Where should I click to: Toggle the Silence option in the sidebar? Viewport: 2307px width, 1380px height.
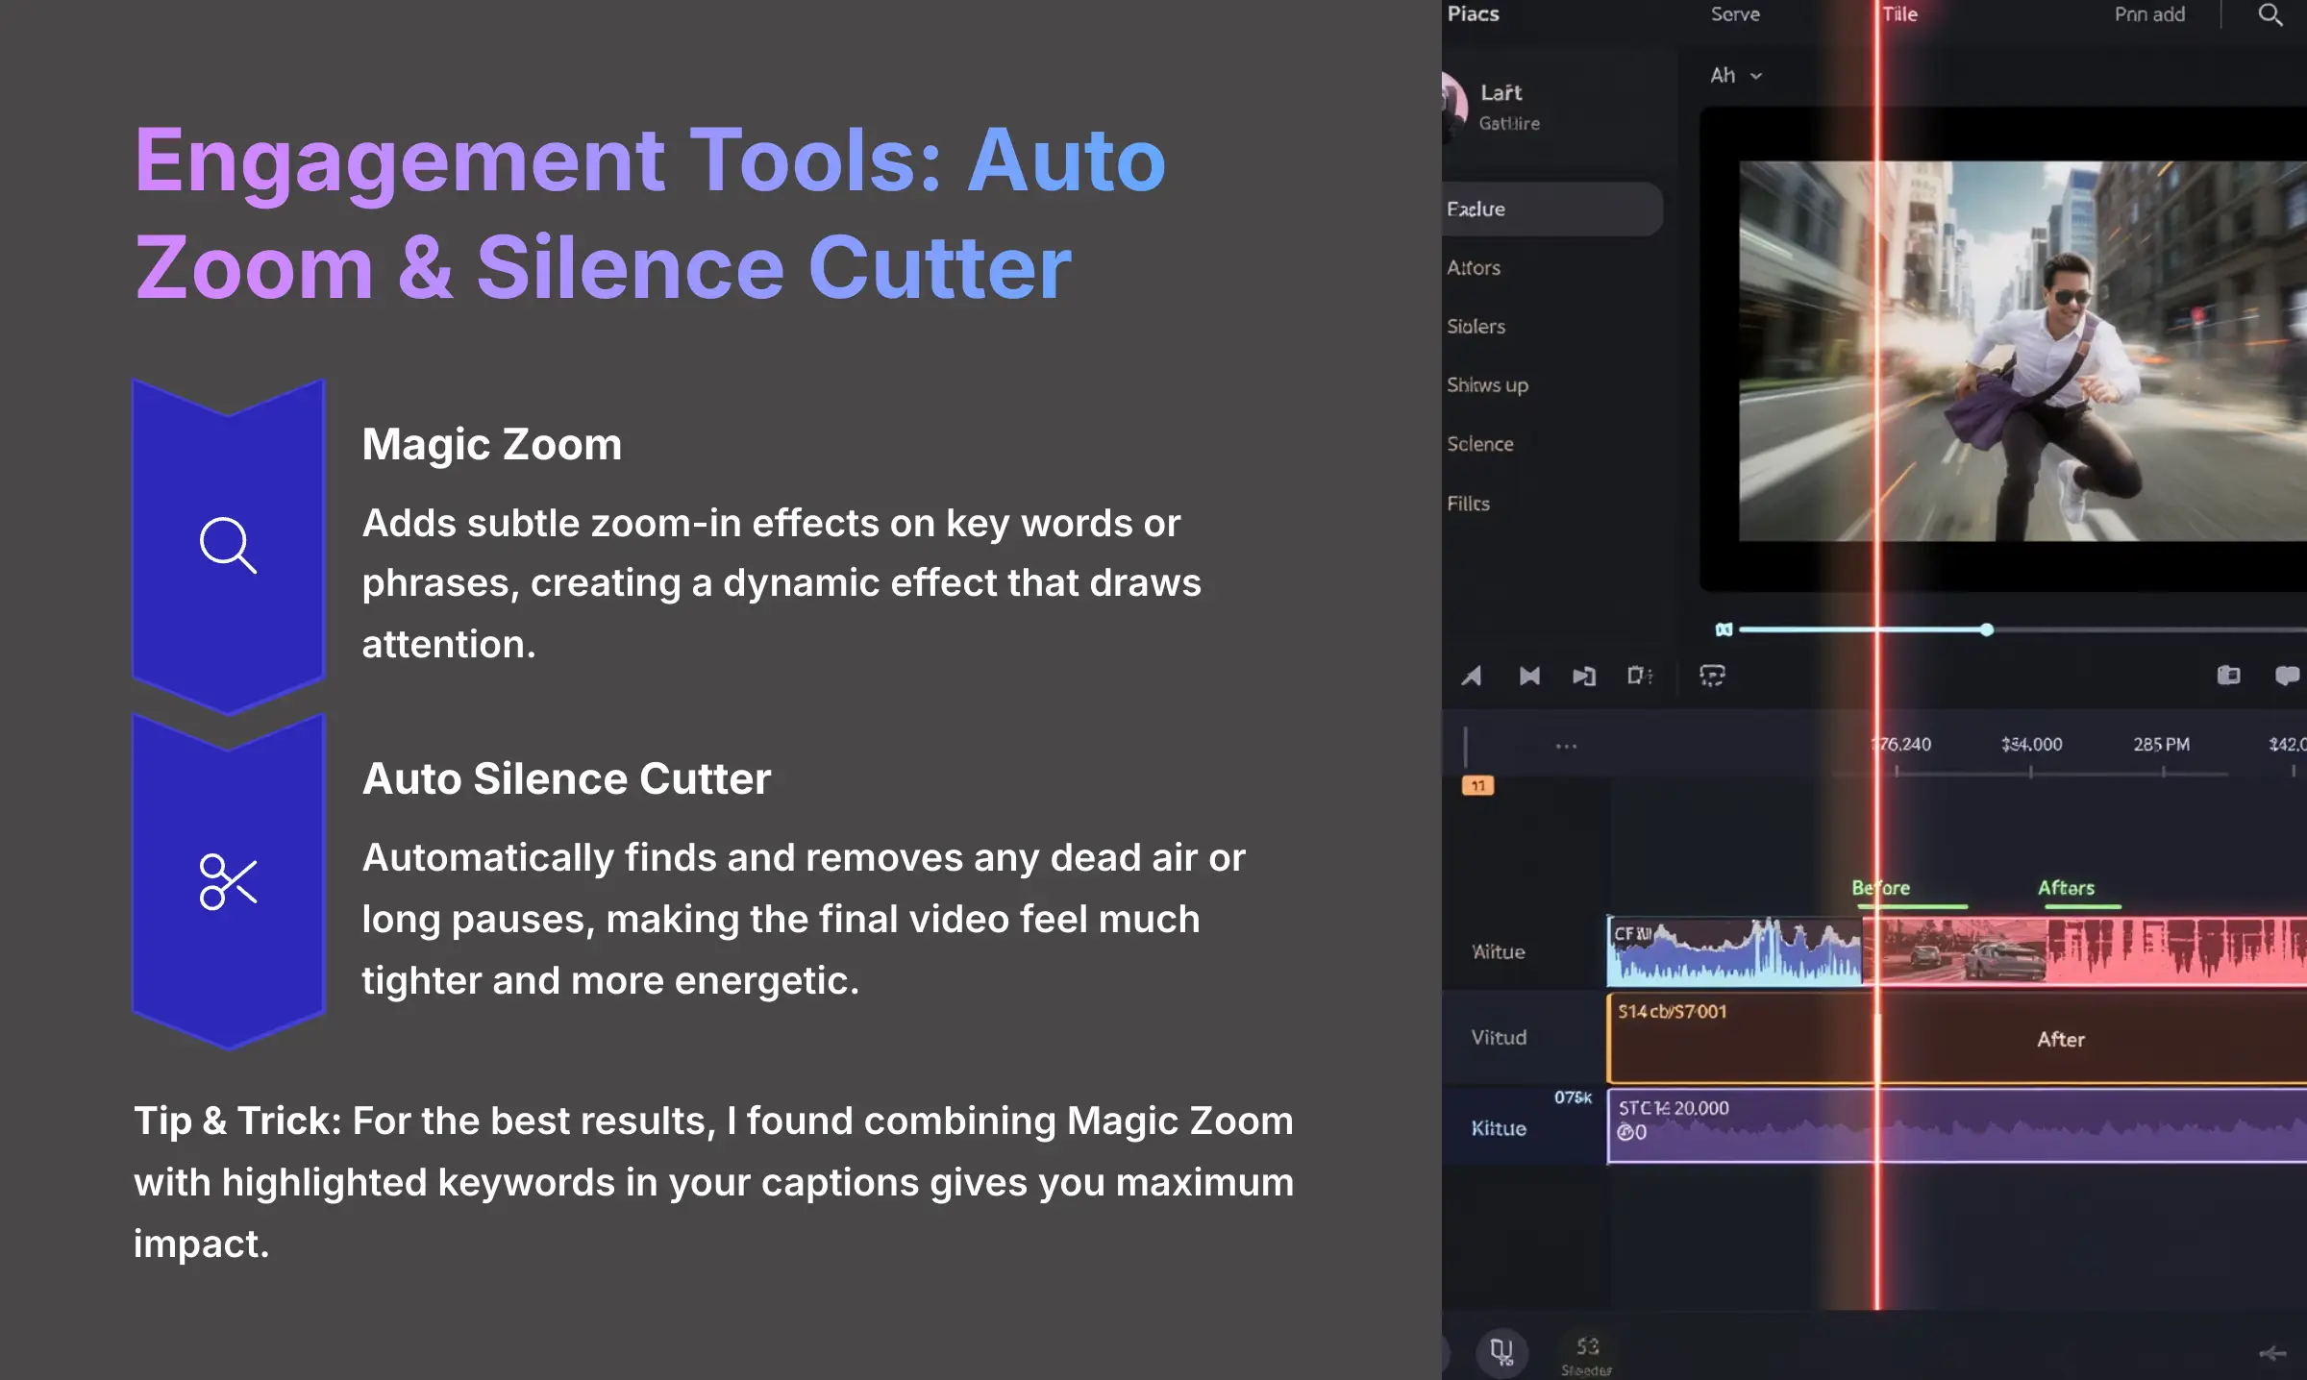[1481, 443]
